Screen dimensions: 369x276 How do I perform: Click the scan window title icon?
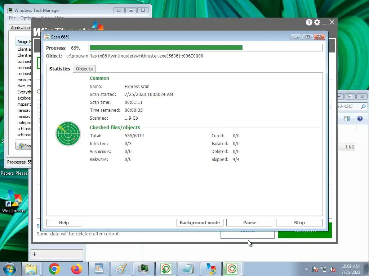47,37
